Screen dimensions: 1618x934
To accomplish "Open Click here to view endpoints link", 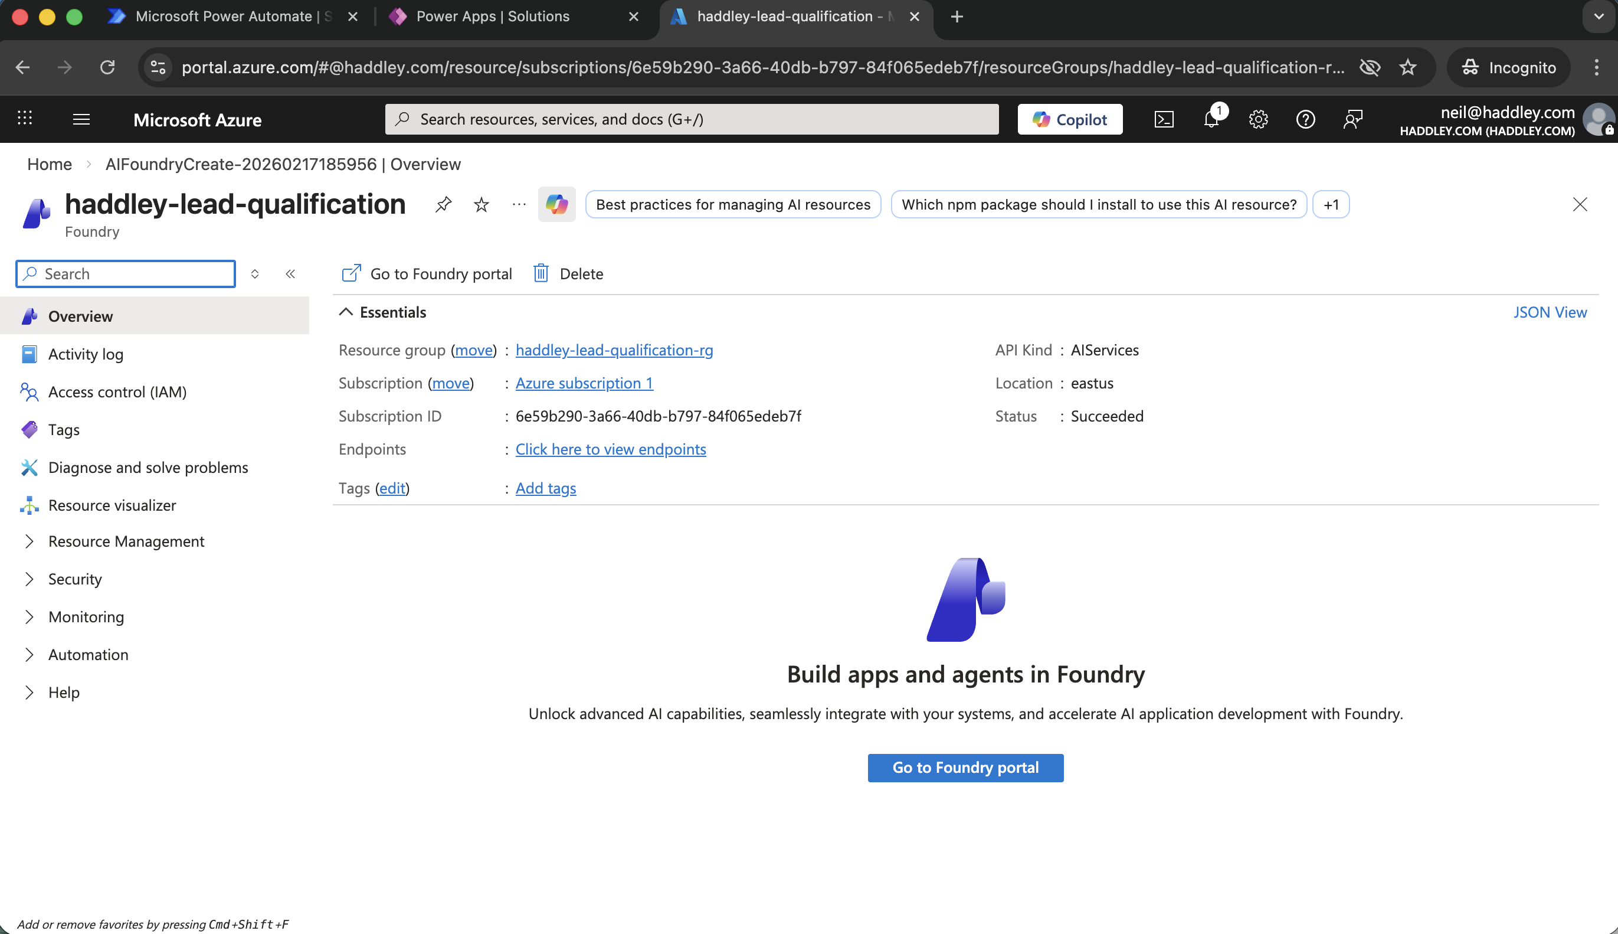I will [x=610, y=449].
